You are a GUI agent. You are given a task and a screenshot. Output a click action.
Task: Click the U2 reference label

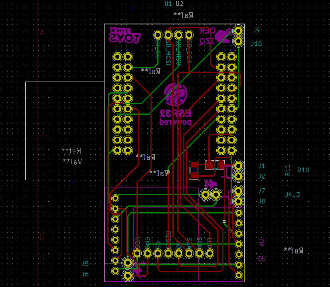(x=180, y=4)
